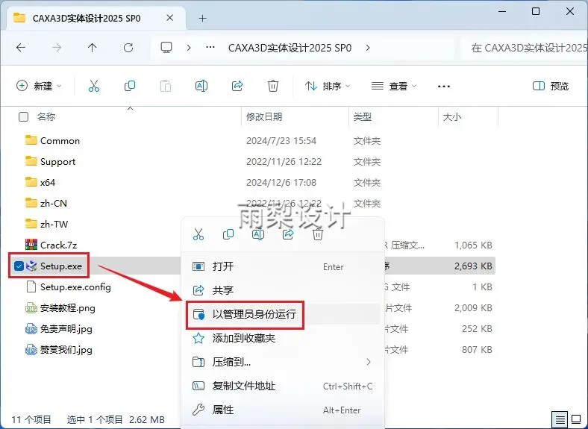588x429 pixels.
Task: Switch to large icons view in the status bar
Action: (x=576, y=419)
